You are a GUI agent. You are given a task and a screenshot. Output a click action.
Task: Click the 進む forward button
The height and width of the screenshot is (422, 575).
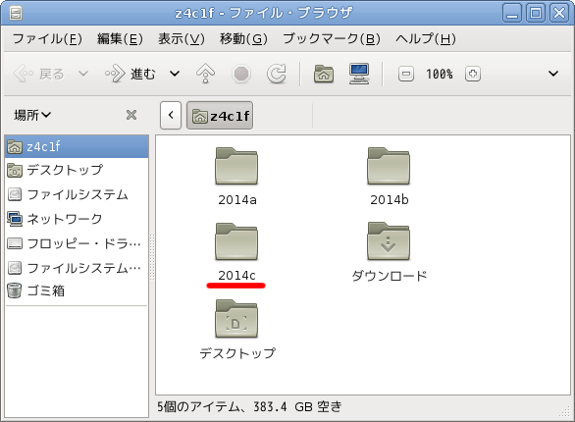[131, 74]
